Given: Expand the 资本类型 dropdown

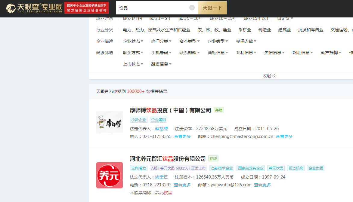Looking at the screenshot, I should tap(189, 41).
